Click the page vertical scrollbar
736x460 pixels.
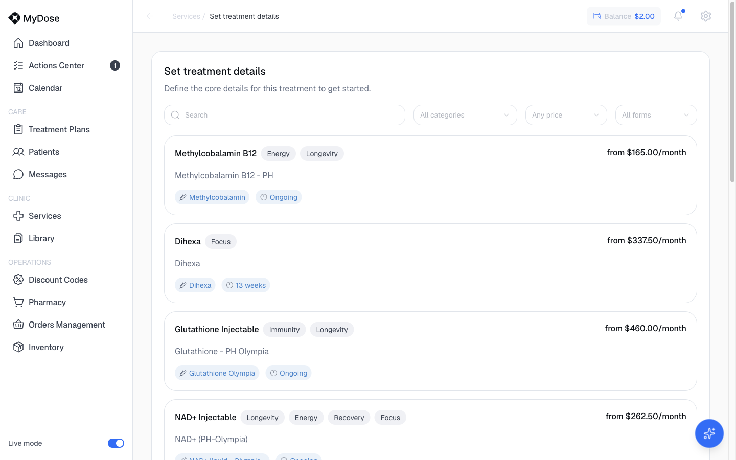point(732,92)
